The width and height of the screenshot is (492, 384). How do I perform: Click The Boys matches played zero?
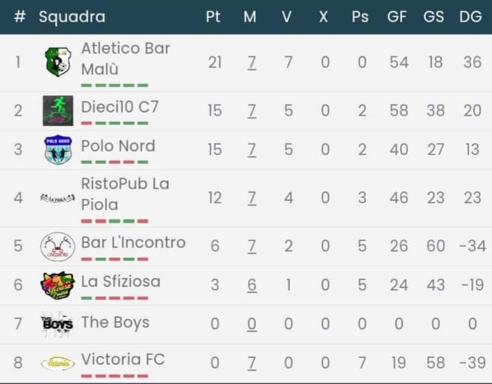pyautogui.click(x=252, y=324)
